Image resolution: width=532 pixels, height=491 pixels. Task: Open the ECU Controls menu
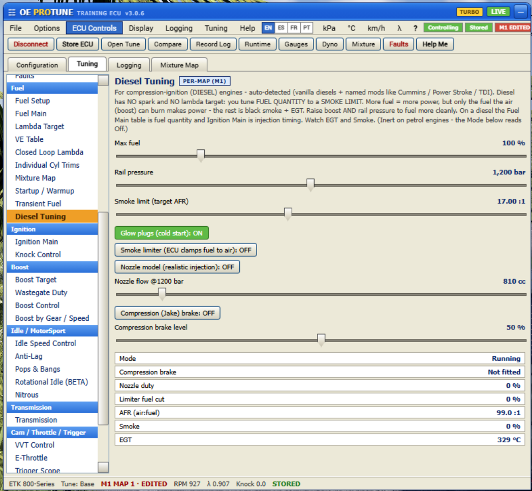(x=95, y=28)
